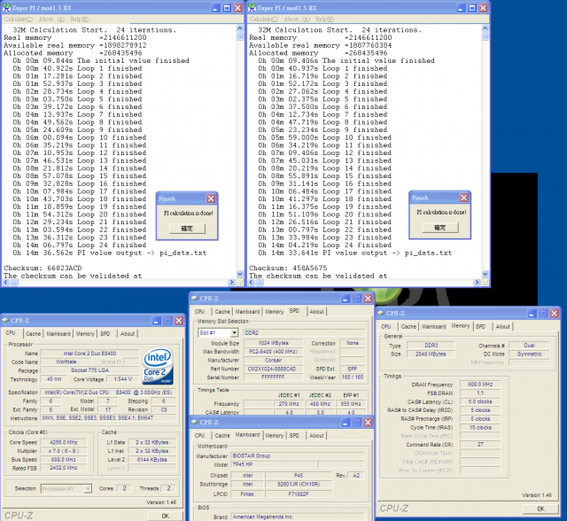Screen dimensions: 567x521
Task: Close the CPU-Z SPD window
Action: [368, 299]
